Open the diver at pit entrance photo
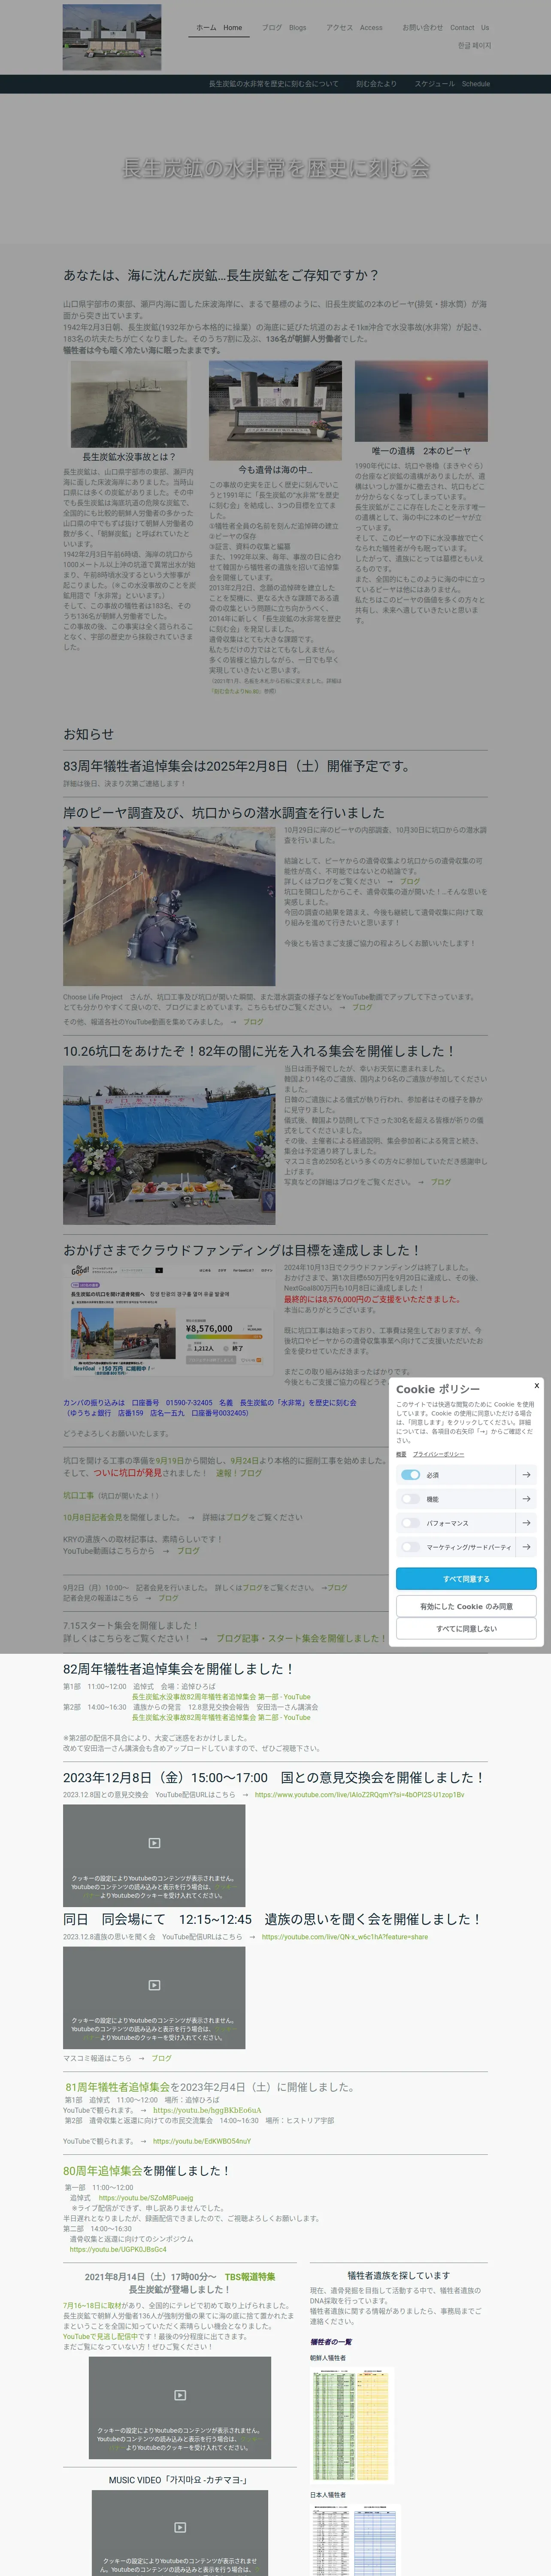 [x=169, y=906]
